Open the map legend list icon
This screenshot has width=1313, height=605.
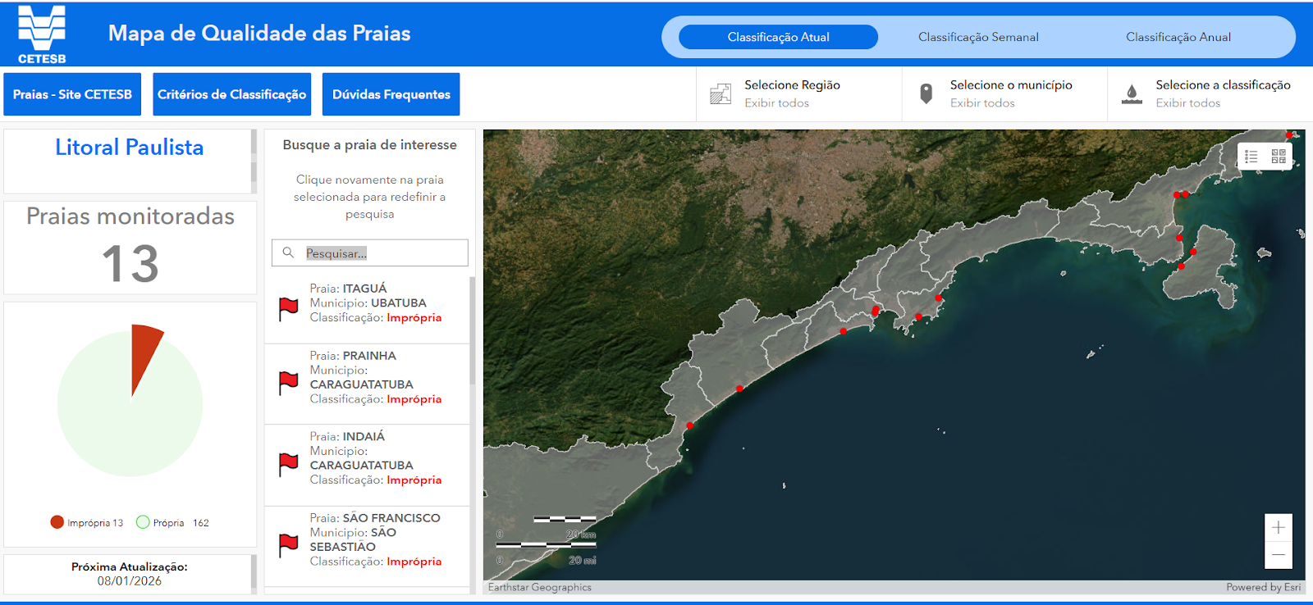(x=1251, y=157)
